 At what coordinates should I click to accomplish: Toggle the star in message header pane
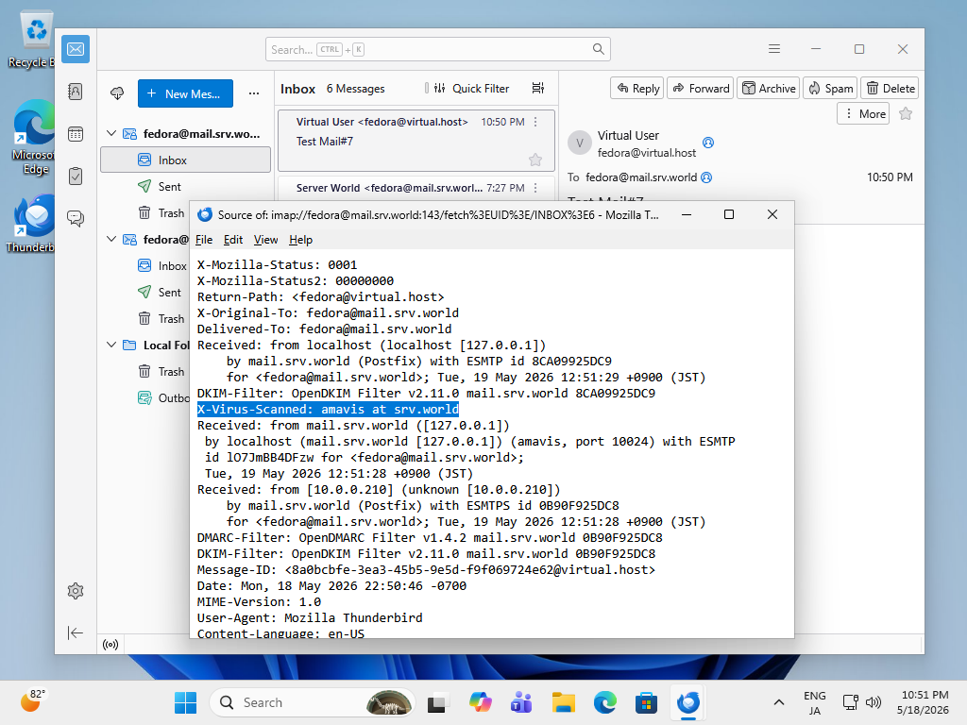906,113
